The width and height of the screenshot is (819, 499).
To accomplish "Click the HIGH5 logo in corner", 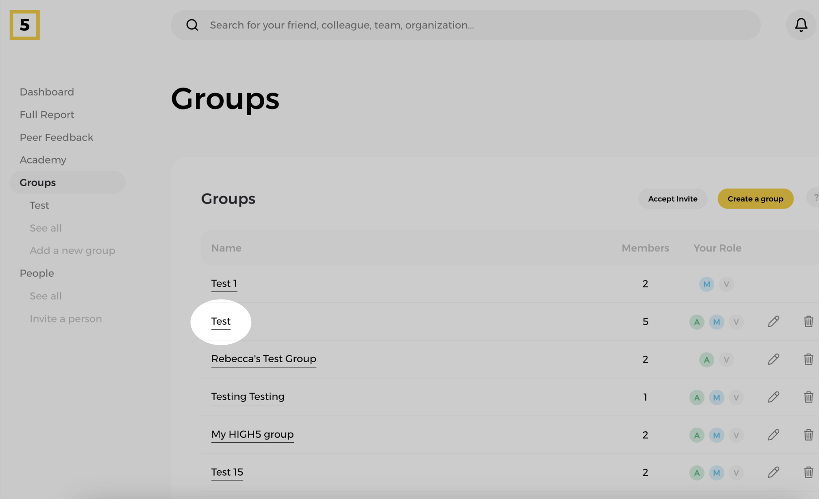I will pyautogui.click(x=25, y=25).
